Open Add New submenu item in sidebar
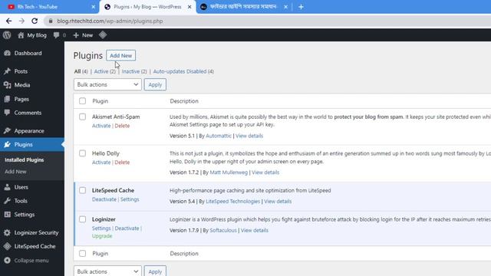 tap(15, 172)
